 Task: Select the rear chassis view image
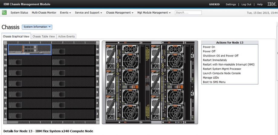pyautogui.click(x=150, y=82)
